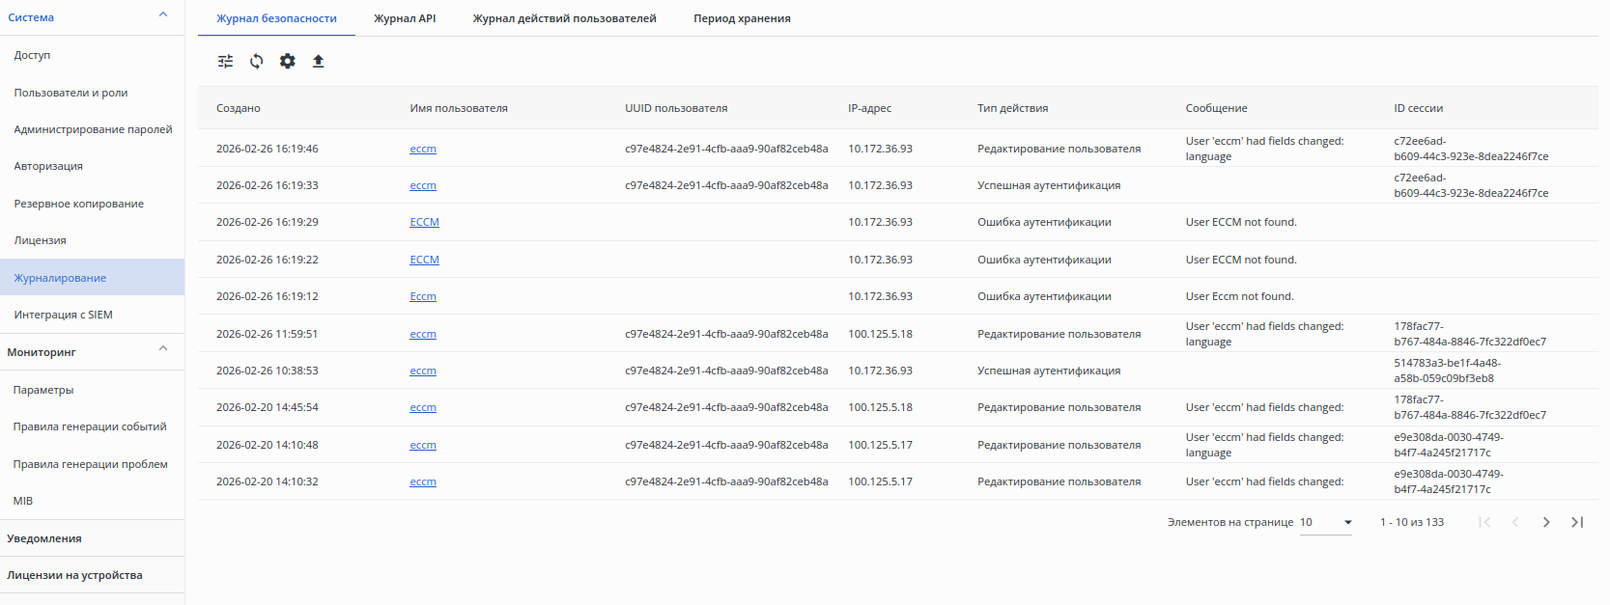Switch to the Журнал API tab
This screenshot has width=1610, height=605.
click(405, 18)
